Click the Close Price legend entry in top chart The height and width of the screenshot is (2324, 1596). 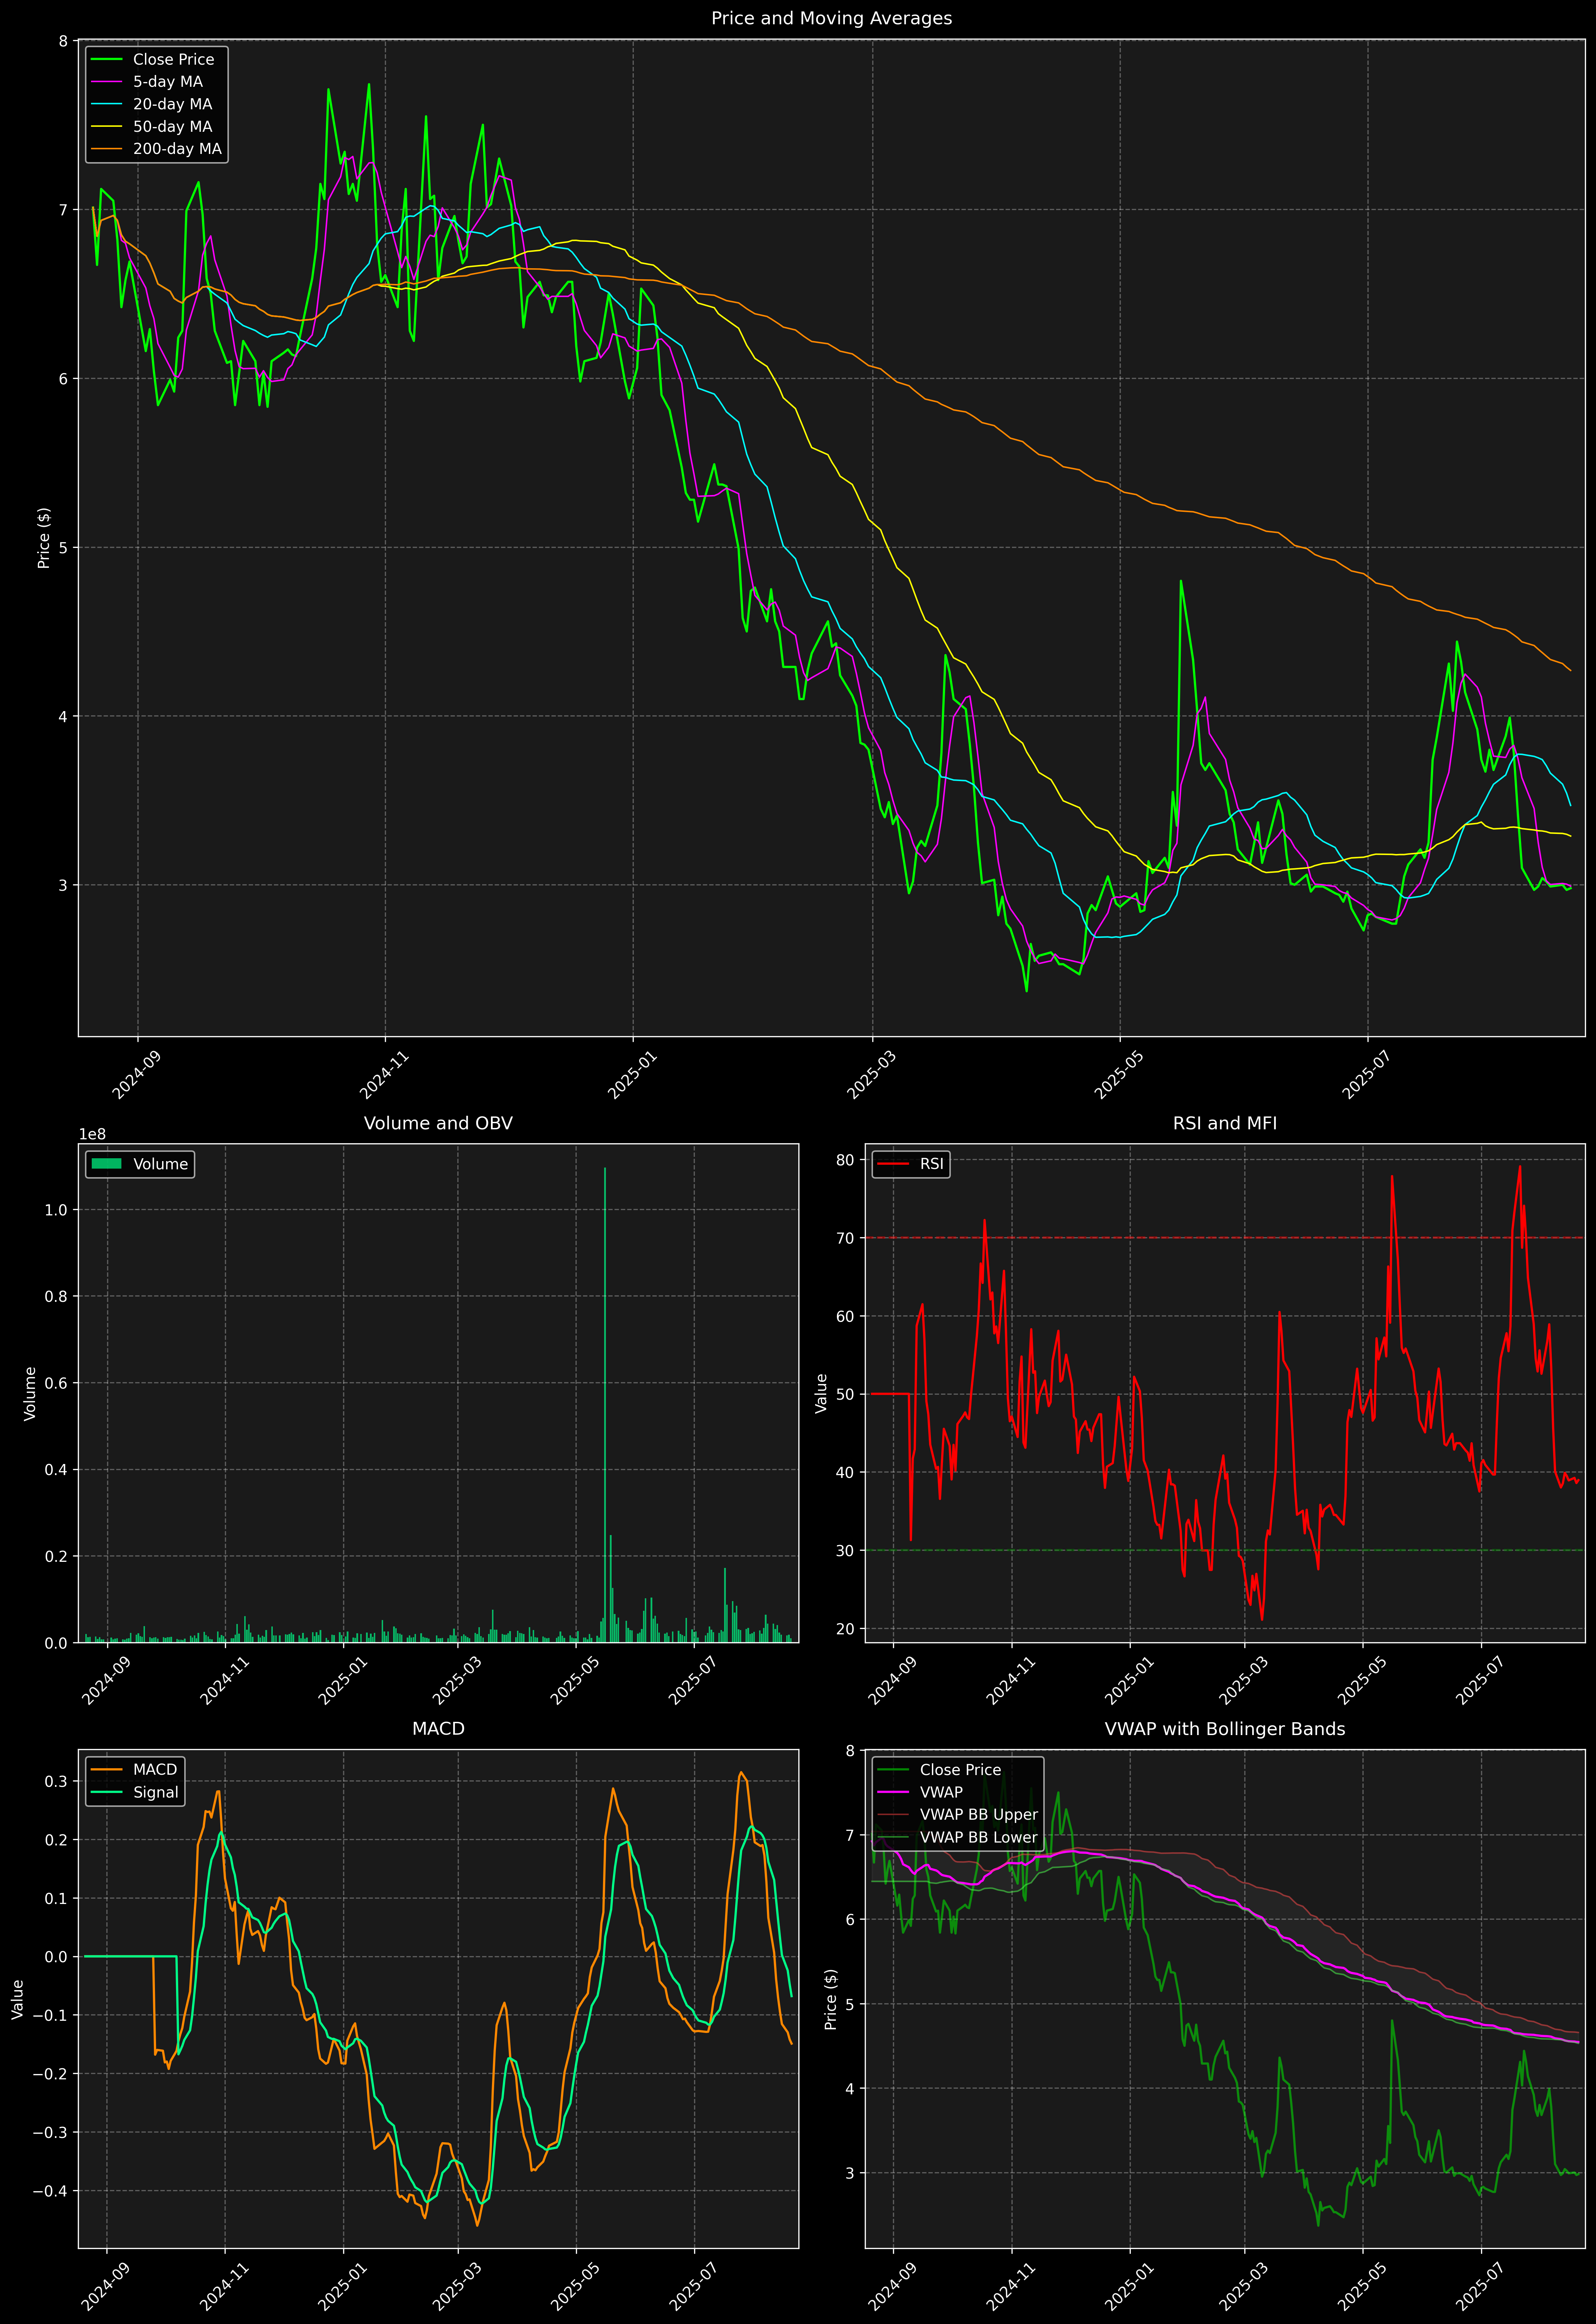pyautogui.click(x=173, y=59)
